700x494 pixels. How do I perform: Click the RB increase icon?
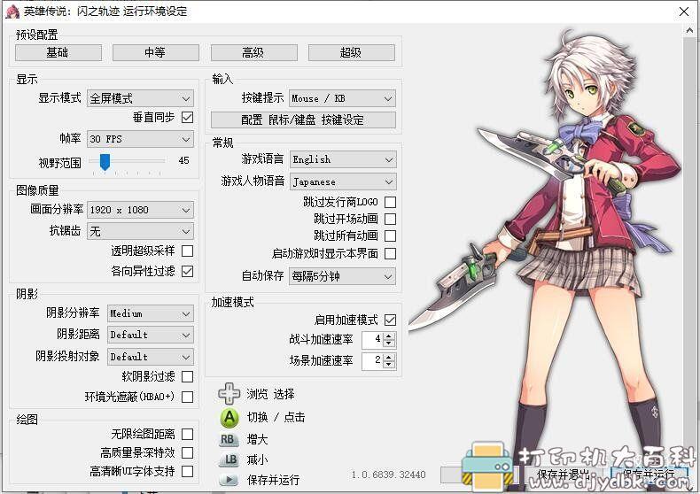[x=227, y=440]
